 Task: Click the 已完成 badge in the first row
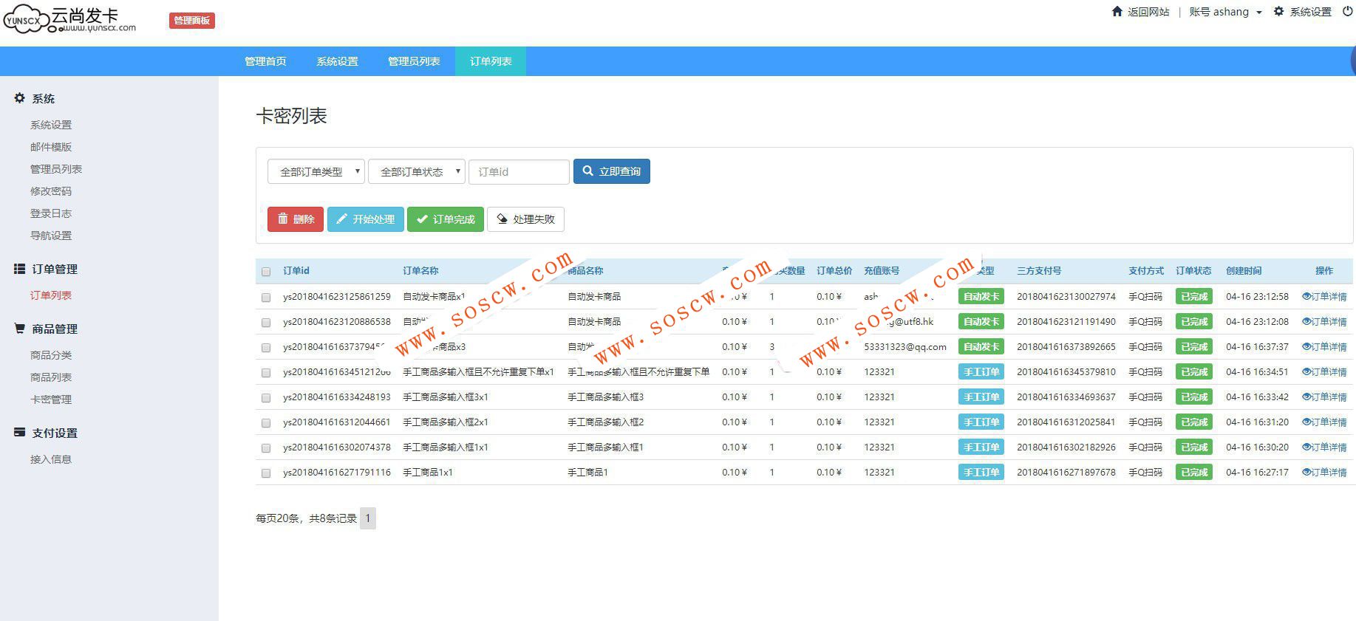click(1194, 297)
